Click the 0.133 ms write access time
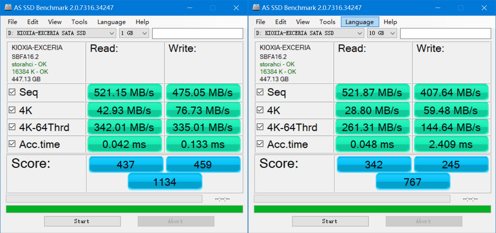This screenshot has width=496, height=233. [x=203, y=144]
